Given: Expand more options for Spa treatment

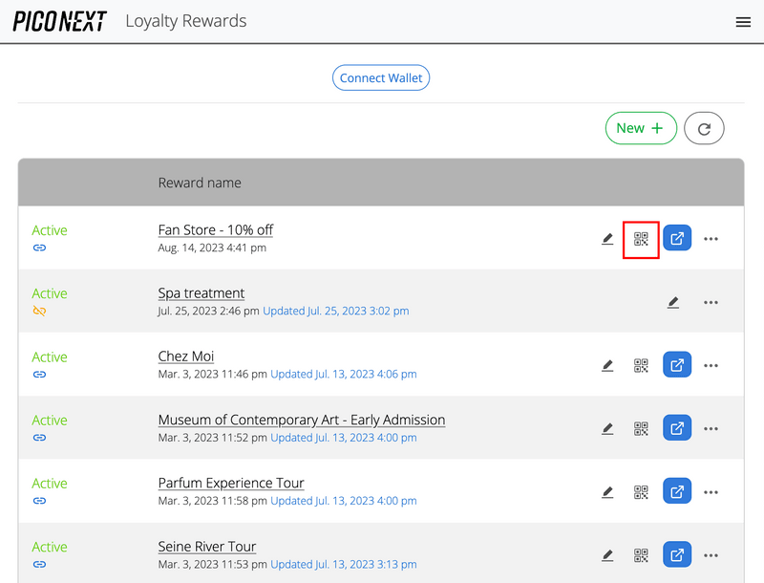Looking at the screenshot, I should (711, 302).
